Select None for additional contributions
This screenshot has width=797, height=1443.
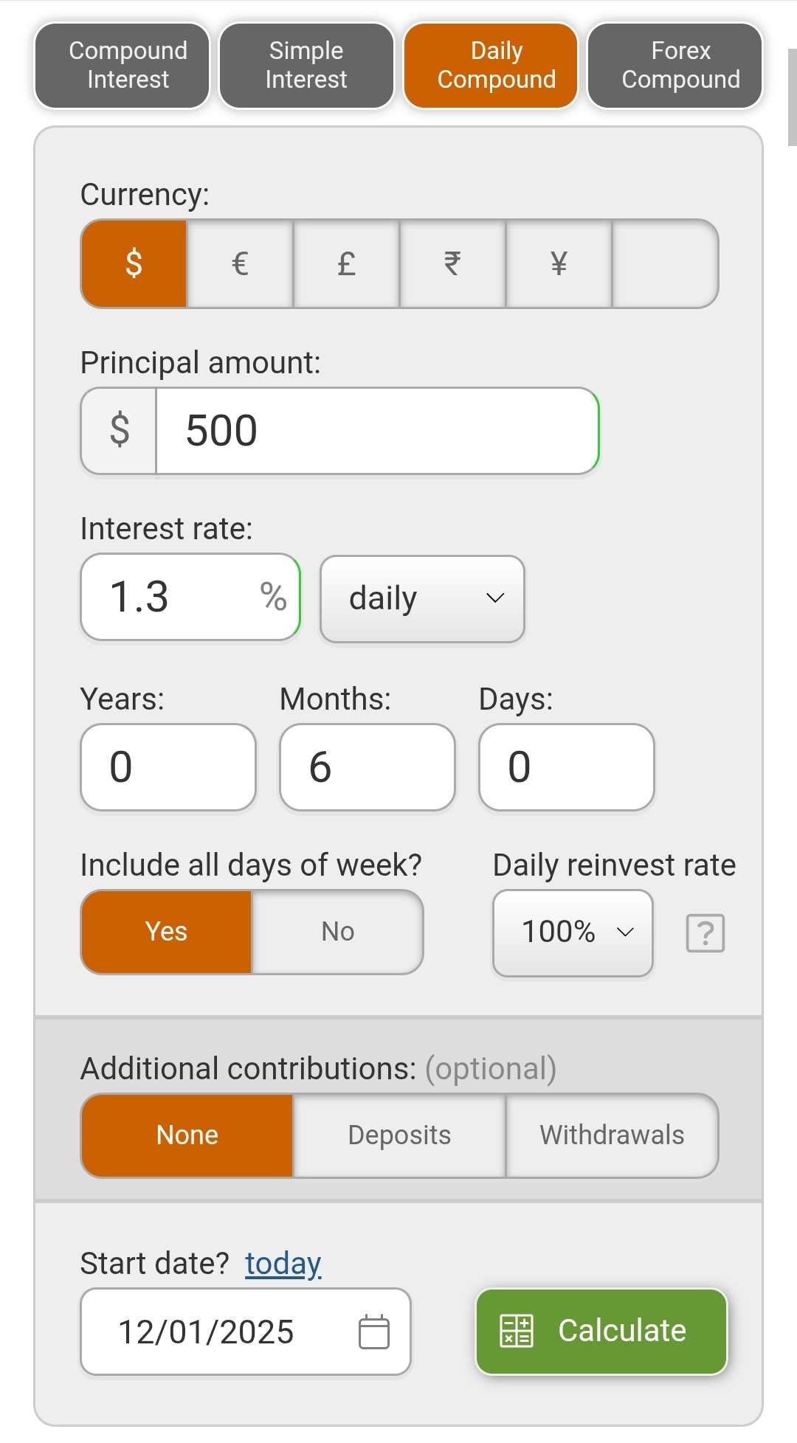187,1135
